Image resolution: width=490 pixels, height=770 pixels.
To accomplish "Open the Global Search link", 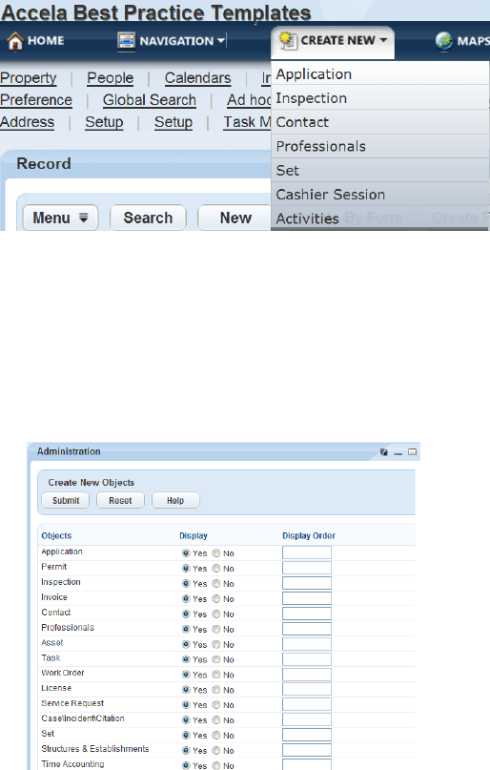I will (150, 100).
